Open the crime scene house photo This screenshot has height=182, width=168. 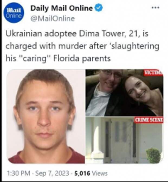pos(124,140)
